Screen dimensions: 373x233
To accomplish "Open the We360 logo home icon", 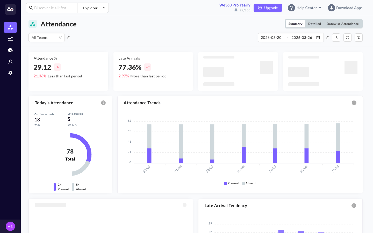I will tap(10, 9).
